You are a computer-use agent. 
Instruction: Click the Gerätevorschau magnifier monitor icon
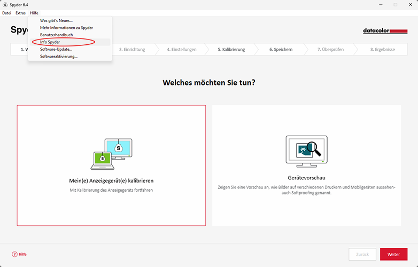[306, 150]
